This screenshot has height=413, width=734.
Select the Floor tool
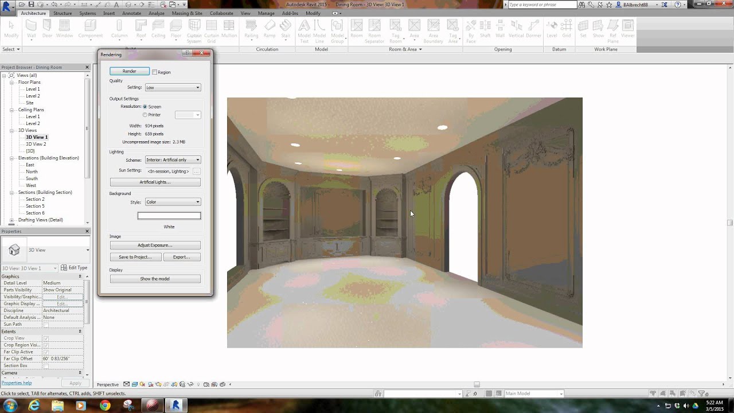(x=176, y=29)
